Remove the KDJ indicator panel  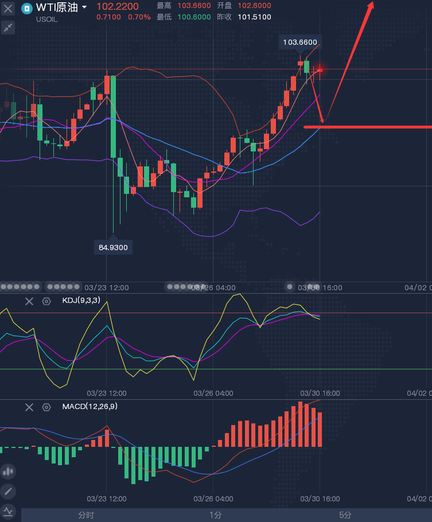29,301
